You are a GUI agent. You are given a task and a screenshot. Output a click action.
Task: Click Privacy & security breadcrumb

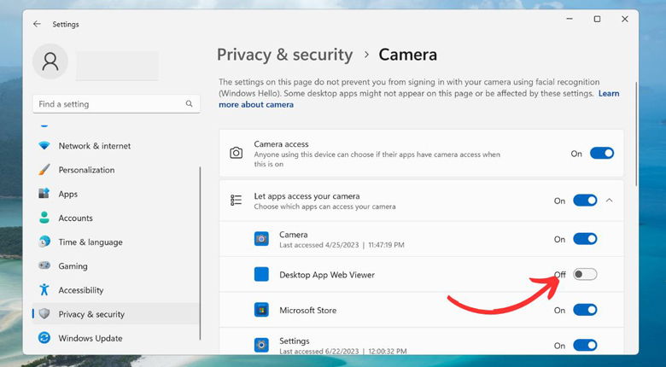284,55
